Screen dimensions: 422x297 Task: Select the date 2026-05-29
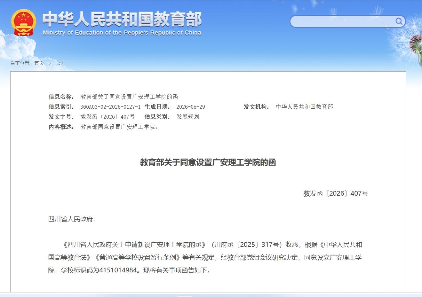click(191, 107)
